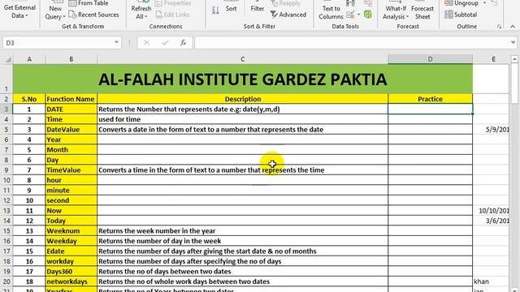
Task: Select the S.No header cell
Action: click(x=29, y=99)
